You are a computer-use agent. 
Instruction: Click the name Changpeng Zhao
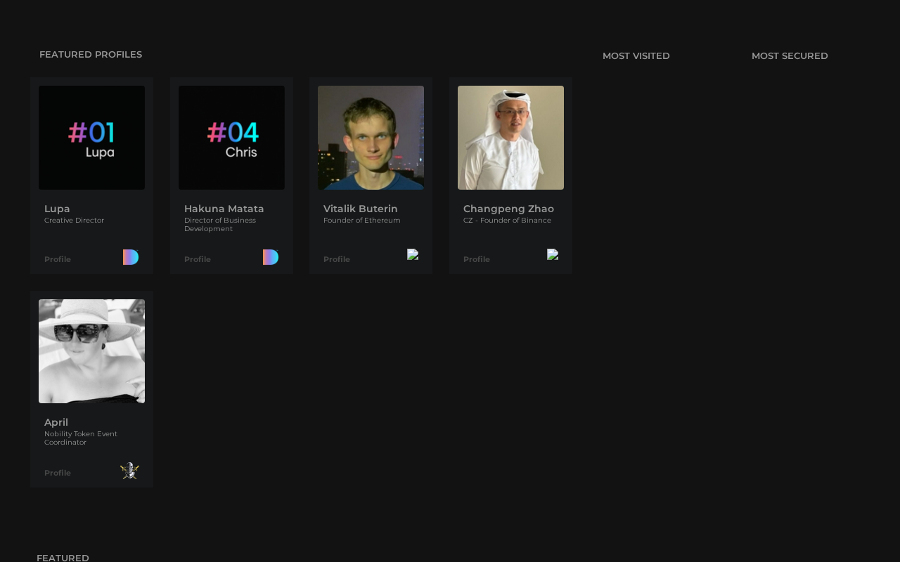(508, 209)
